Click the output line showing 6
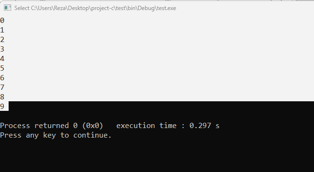Screen dimensions: 314x172 pos(2,78)
